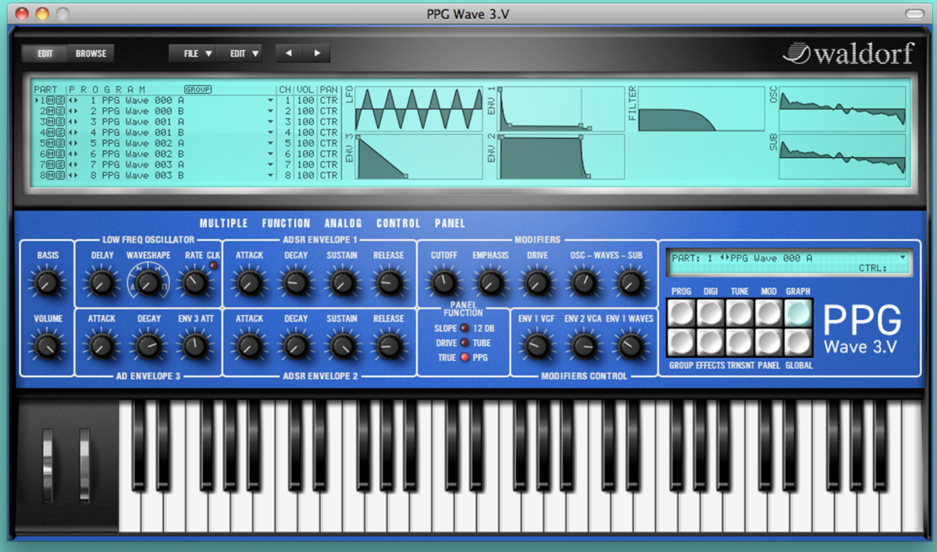The image size is (937, 552).
Task: Select the PANEL matrix button
Action: [768, 342]
